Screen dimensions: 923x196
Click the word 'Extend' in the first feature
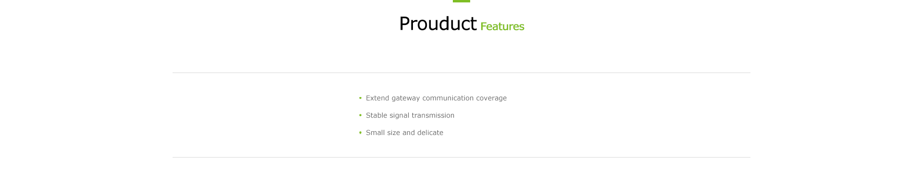377,98
